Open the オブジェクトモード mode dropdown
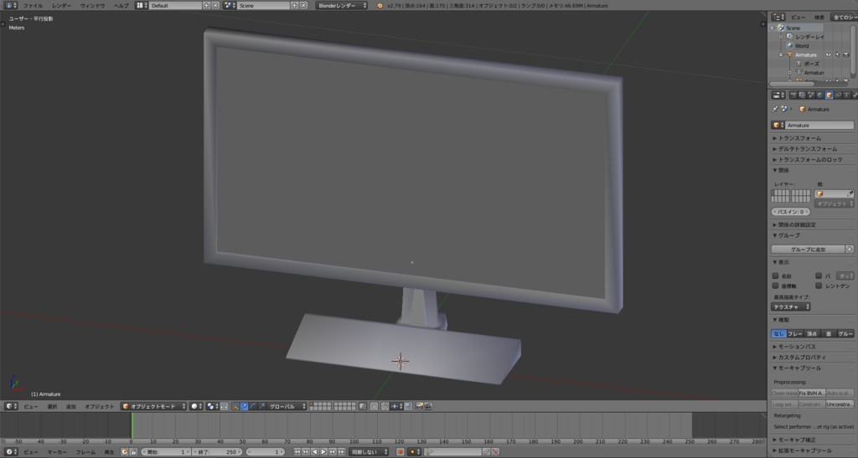The width and height of the screenshot is (858, 458). click(153, 406)
